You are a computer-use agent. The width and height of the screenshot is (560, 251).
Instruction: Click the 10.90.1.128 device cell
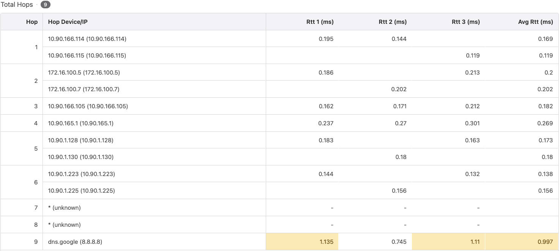tap(80, 140)
